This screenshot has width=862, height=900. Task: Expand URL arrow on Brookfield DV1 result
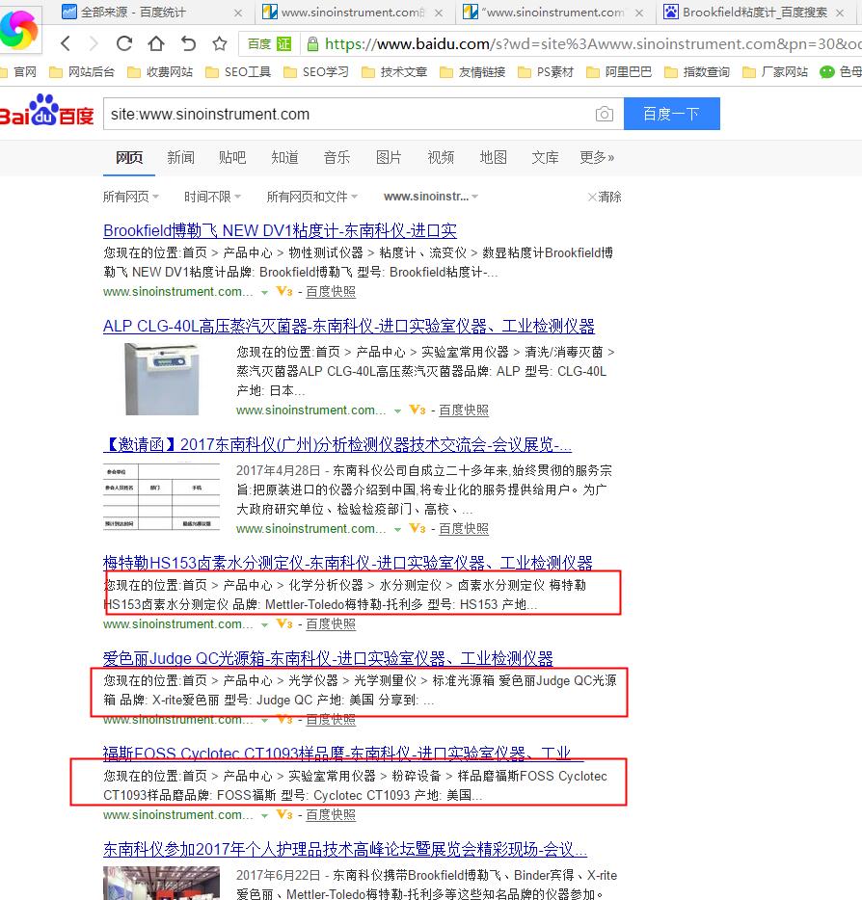point(264,292)
